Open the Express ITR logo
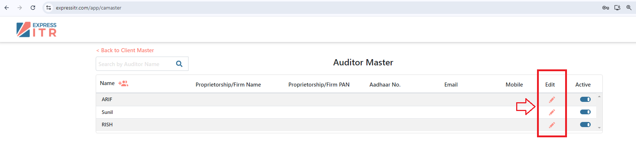Screen dimensions: 636x153 pos(37,30)
